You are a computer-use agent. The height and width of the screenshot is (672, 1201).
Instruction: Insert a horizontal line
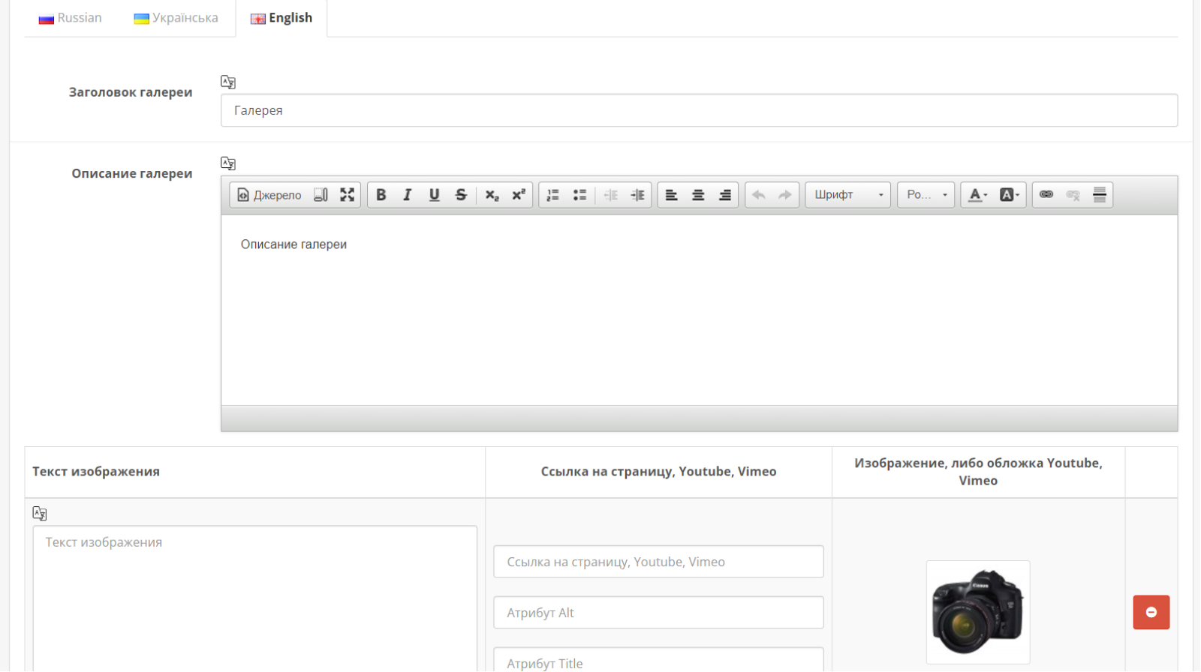coord(1100,195)
